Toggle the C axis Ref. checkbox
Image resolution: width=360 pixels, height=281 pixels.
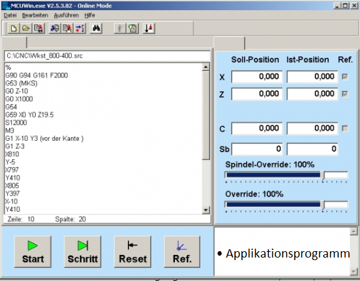[x=345, y=129]
